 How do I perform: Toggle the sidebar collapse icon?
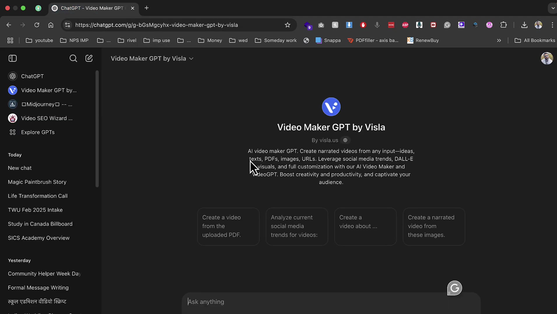(x=12, y=58)
